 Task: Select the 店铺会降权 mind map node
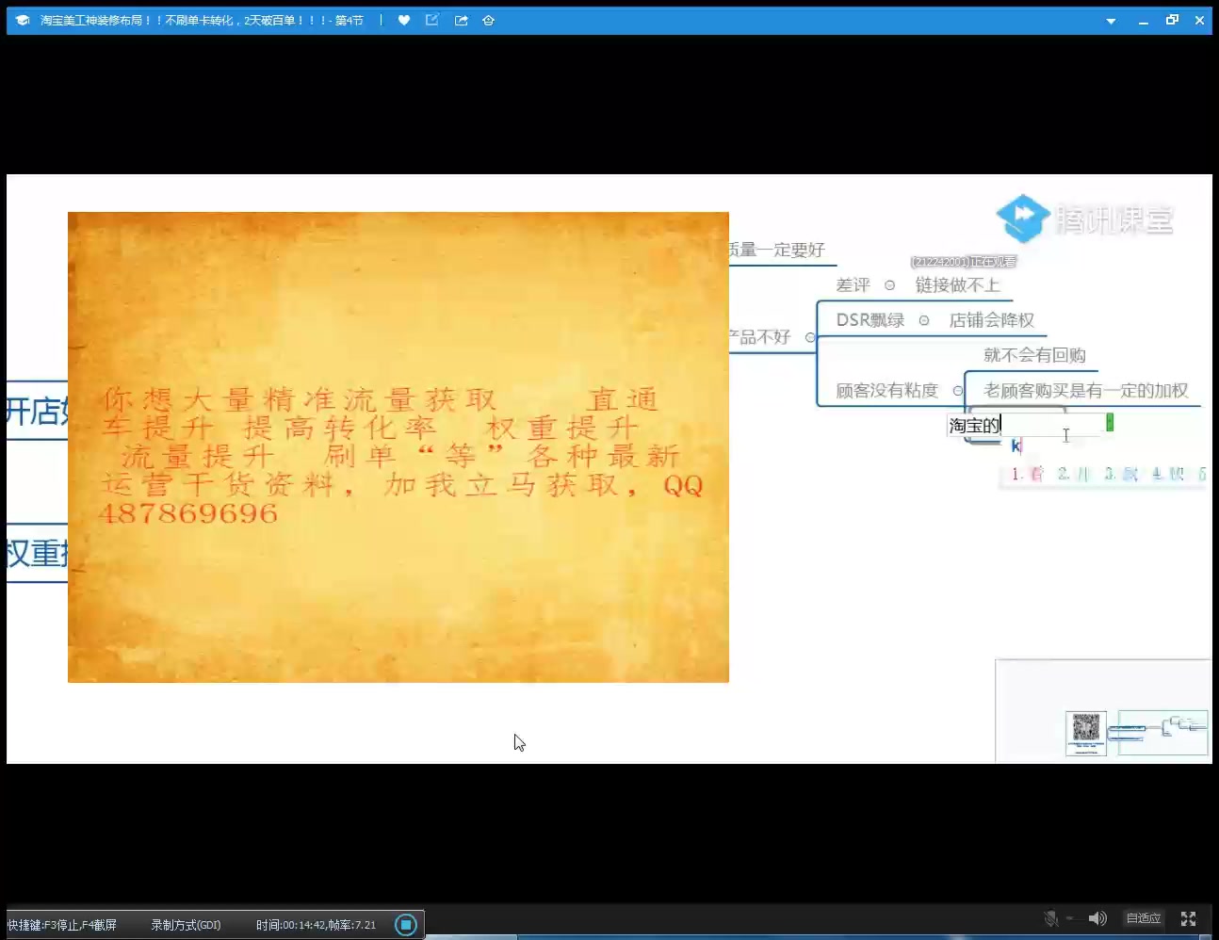tap(991, 320)
